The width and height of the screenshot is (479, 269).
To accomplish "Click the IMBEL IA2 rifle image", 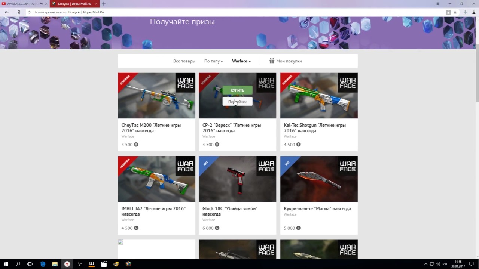I will [x=156, y=179].
